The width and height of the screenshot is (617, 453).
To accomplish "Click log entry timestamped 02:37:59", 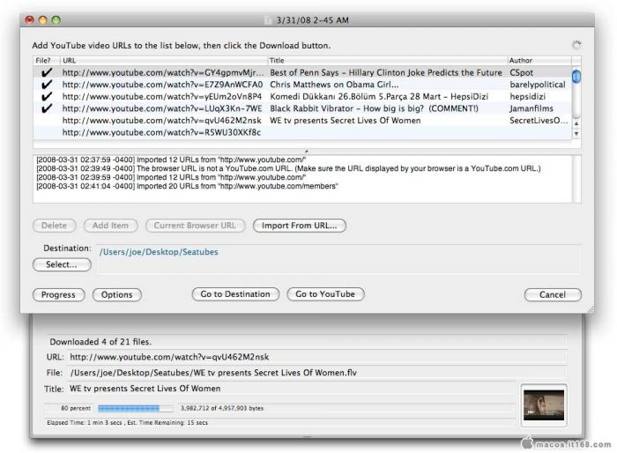I will tap(171, 160).
